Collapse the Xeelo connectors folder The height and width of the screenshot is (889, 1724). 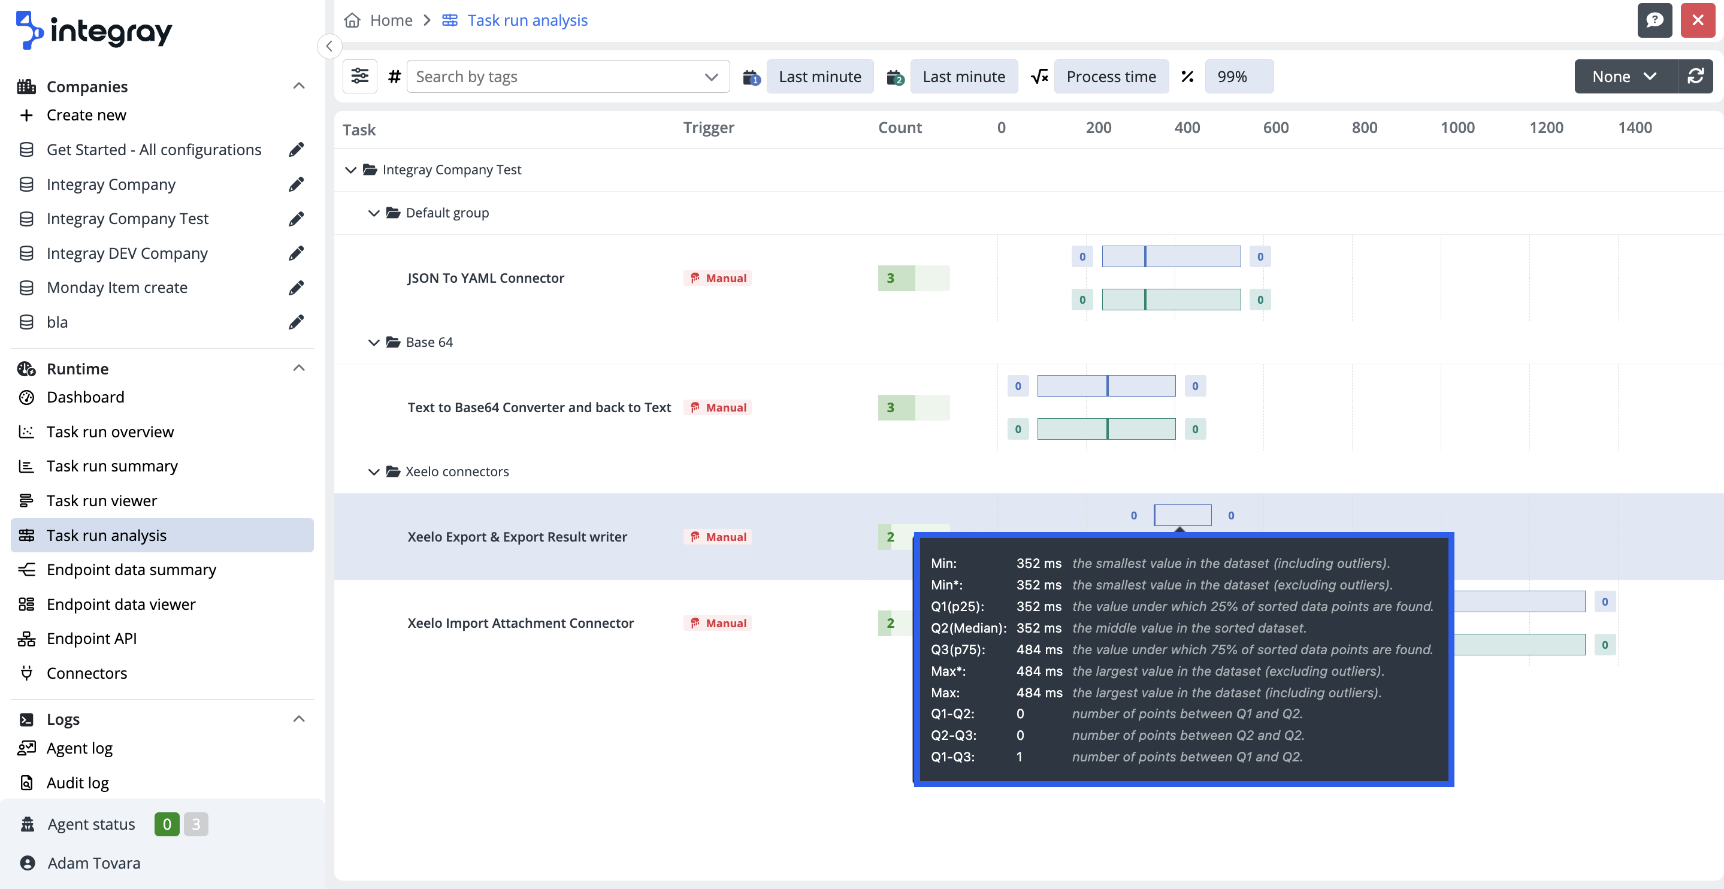(x=373, y=472)
